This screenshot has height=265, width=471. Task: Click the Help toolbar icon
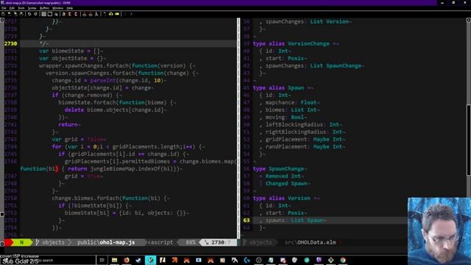(125, 14)
